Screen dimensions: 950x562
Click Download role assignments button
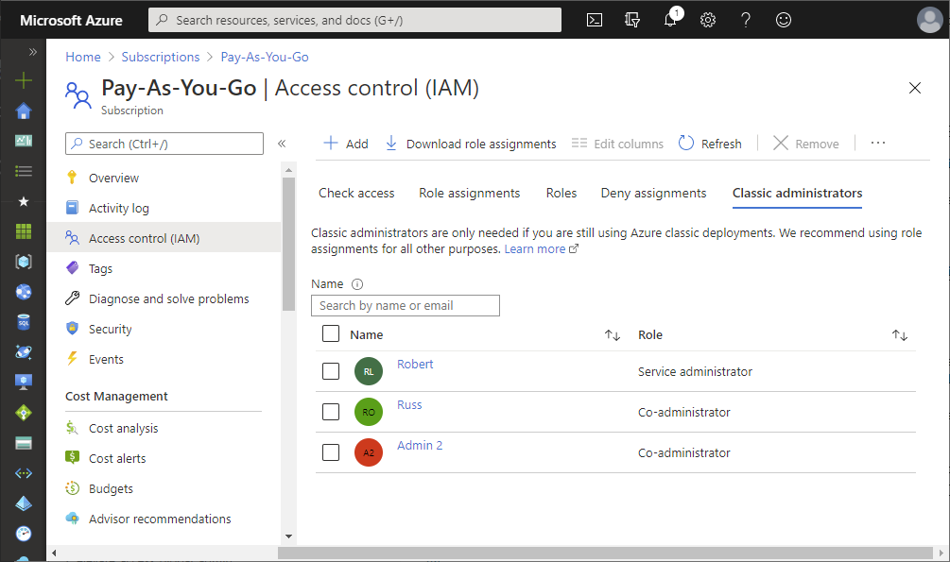click(x=471, y=144)
